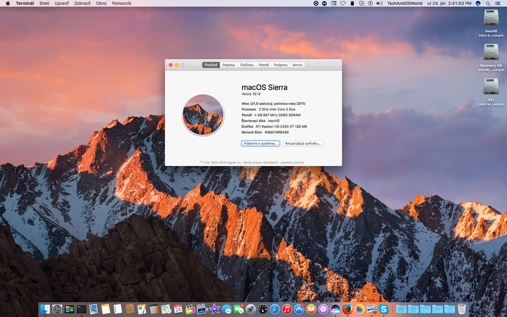Select the Recovery HD drive icon
507x317 pixels.
pyautogui.click(x=491, y=52)
